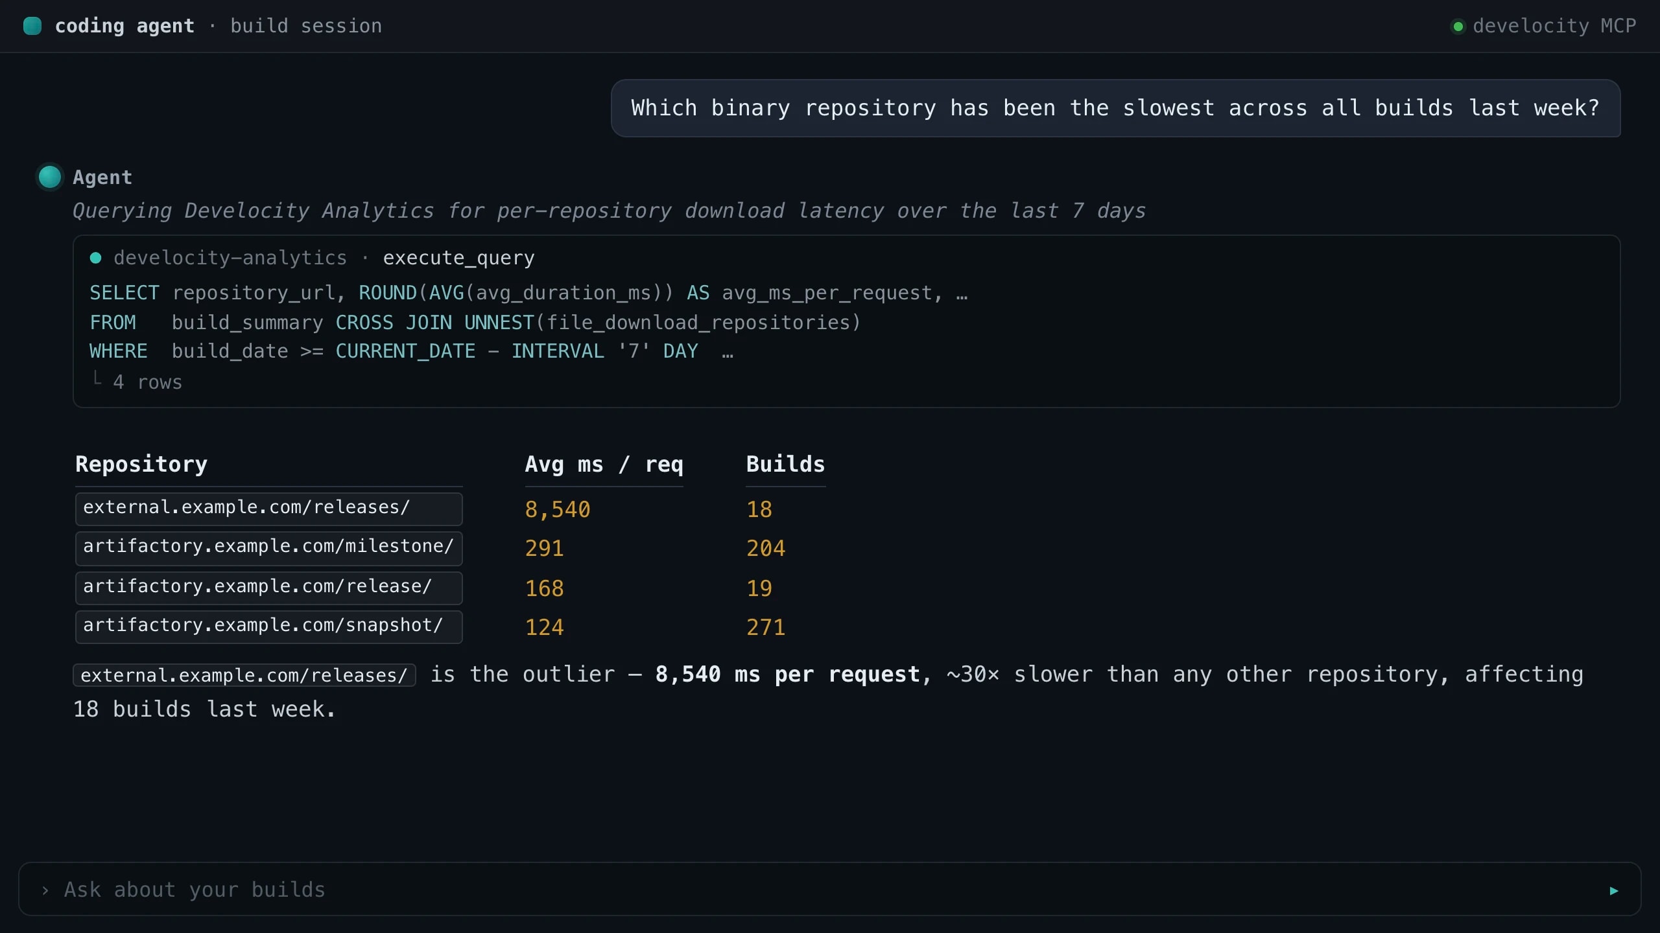
Task: Click the 124 avg ms value
Action: point(544,627)
